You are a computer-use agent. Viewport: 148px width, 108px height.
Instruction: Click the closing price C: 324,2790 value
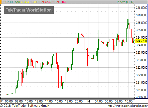click(x=28, y=2)
